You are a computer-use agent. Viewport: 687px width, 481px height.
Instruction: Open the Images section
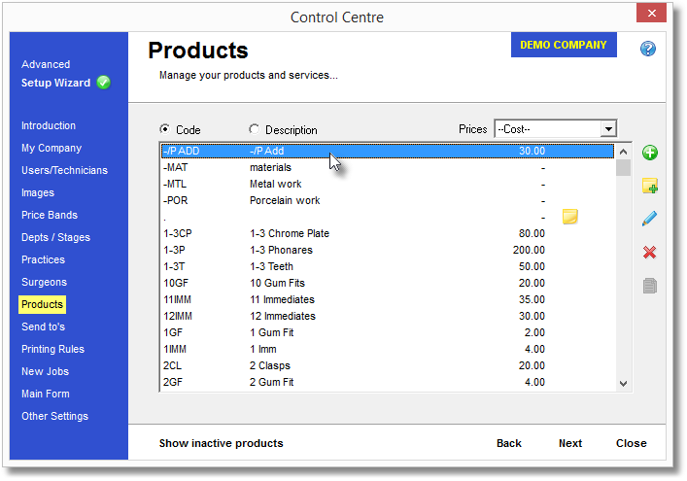(x=38, y=192)
